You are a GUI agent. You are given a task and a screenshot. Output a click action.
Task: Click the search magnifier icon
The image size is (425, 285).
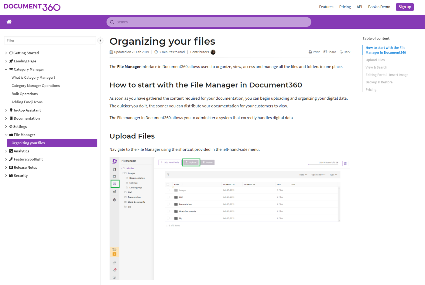click(x=112, y=22)
